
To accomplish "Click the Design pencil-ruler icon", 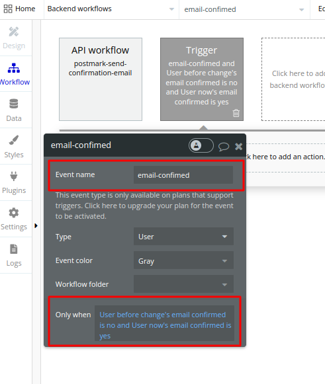I will [x=14, y=32].
